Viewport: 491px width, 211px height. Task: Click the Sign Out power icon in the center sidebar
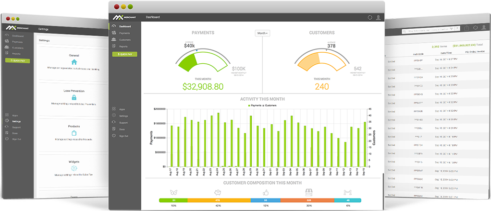pyautogui.click(x=114, y=136)
